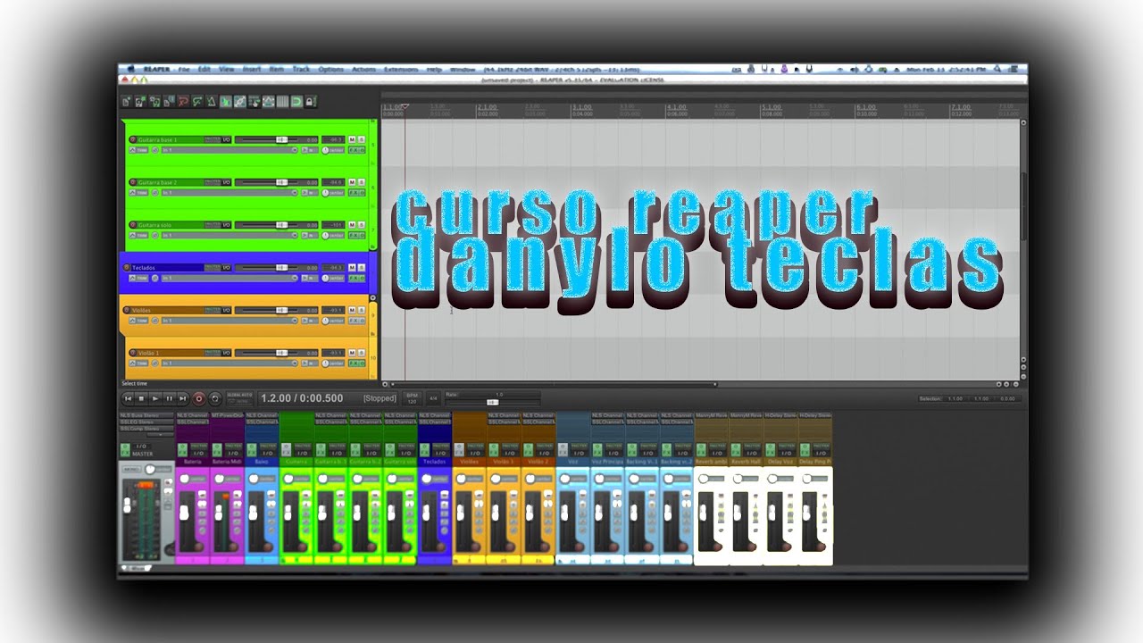The image size is (1143, 643).
Task: Click the transport Play button
Action: 155,398
